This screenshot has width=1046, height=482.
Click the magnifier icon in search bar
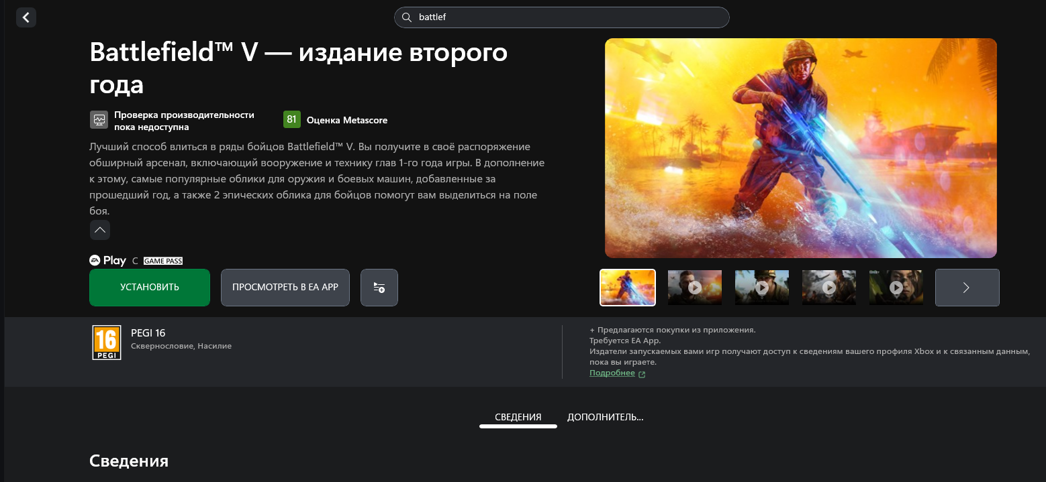[407, 17]
